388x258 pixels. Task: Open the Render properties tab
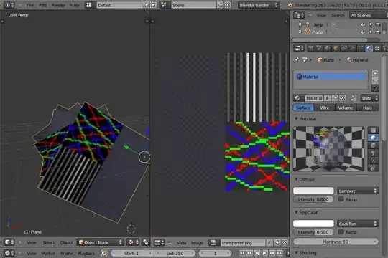click(x=311, y=48)
